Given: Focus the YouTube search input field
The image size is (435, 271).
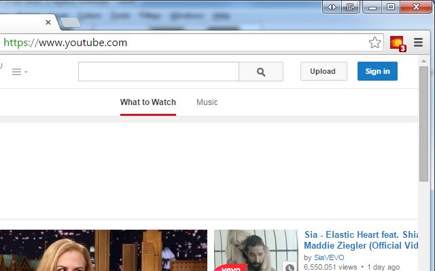Looking at the screenshot, I should coord(158,72).
